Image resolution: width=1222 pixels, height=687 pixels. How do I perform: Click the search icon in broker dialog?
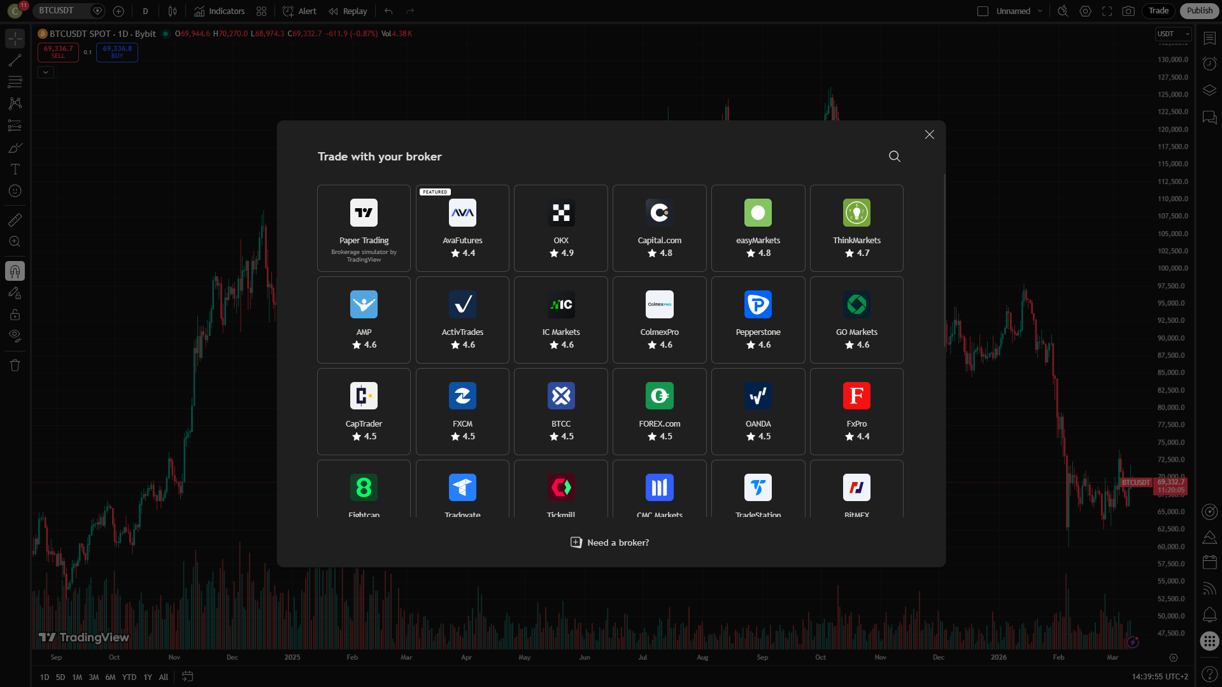pos(894,157)
